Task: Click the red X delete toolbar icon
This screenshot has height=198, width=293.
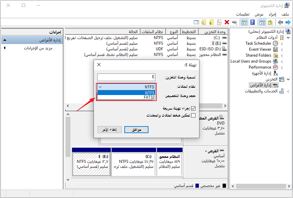Action: pos(227,23)
